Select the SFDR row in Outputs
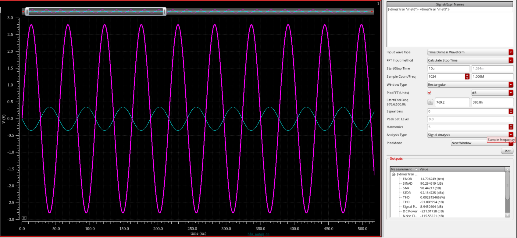517x238 pixels. (447, 193)
